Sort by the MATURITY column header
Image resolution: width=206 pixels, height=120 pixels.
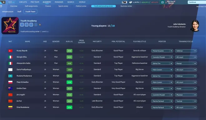coord(97,41)
